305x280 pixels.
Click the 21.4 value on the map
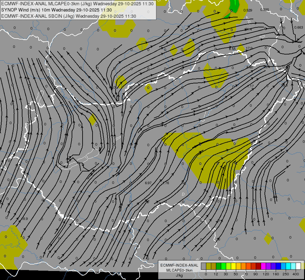[248, 29]
